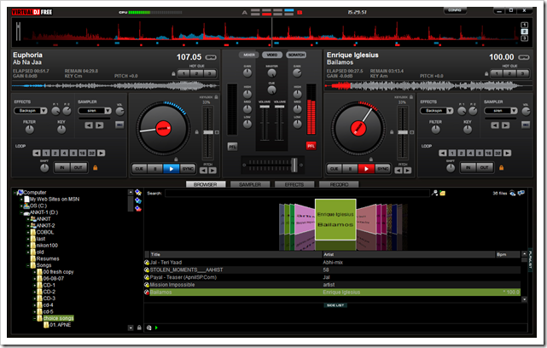This screenshot has height=348, width=547.
Task: Select the SCRATCH center panel
Action: 296,55
